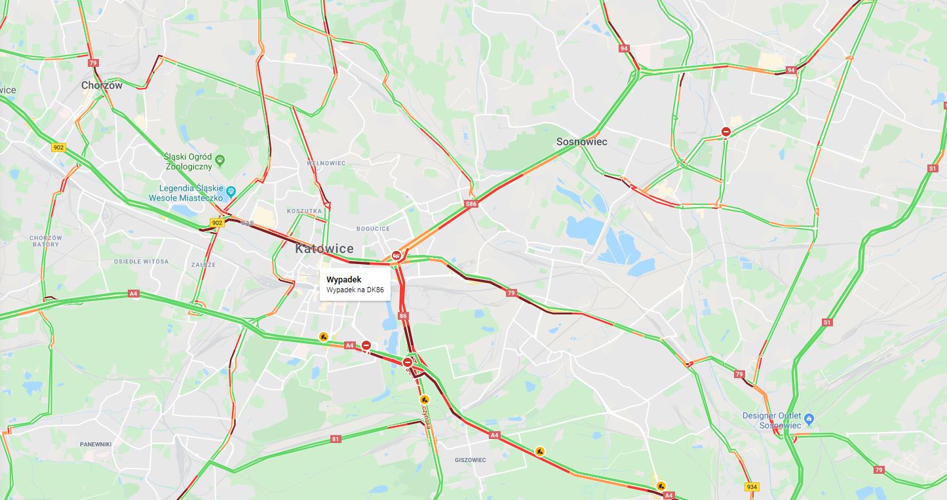Viewport: 947px width, 500px height.
Task: Select the yellow 934 road shield
Action: coord(751,487)
